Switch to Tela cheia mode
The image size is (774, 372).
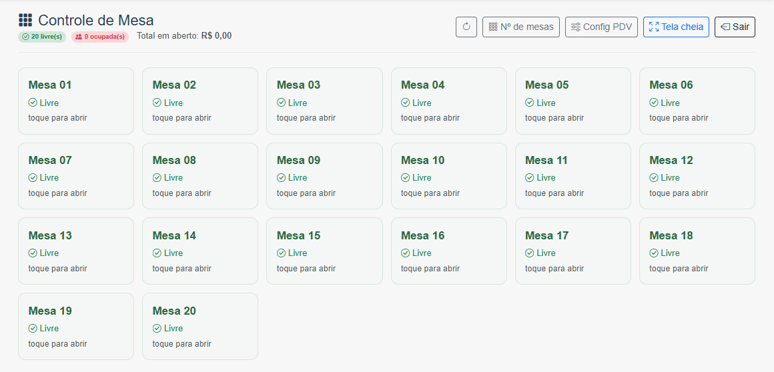[x=676, y=27]
